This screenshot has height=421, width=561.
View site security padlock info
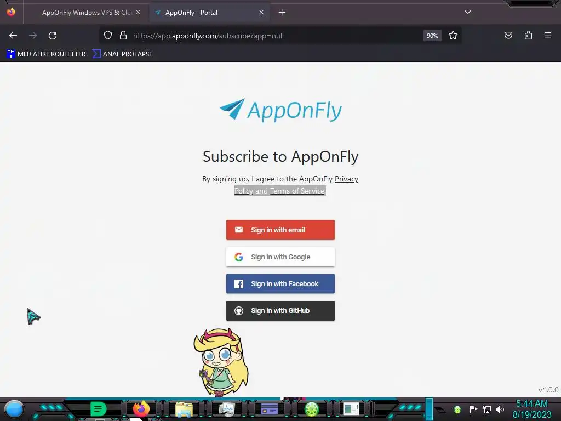(123, 36)
